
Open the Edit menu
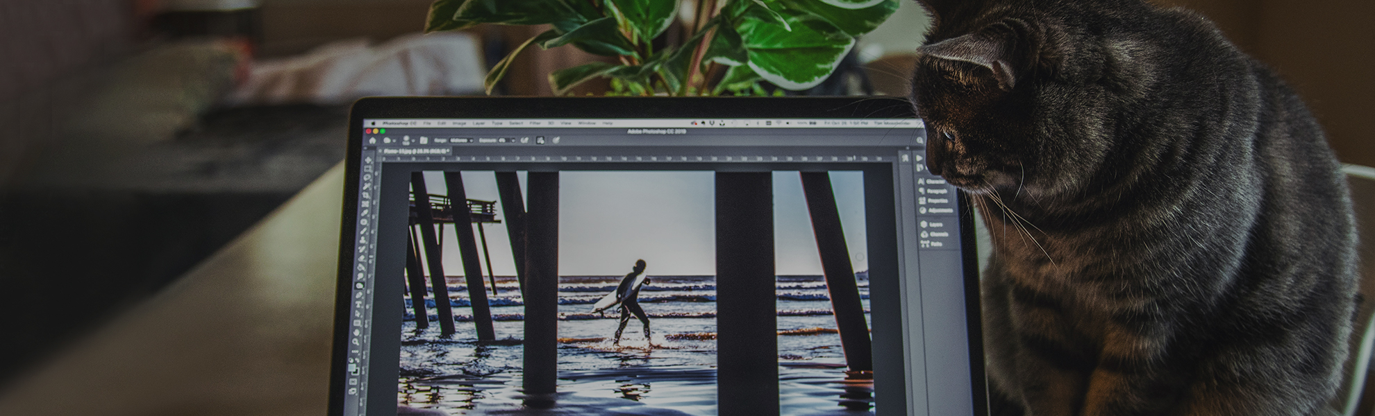[x=442, y=123]
